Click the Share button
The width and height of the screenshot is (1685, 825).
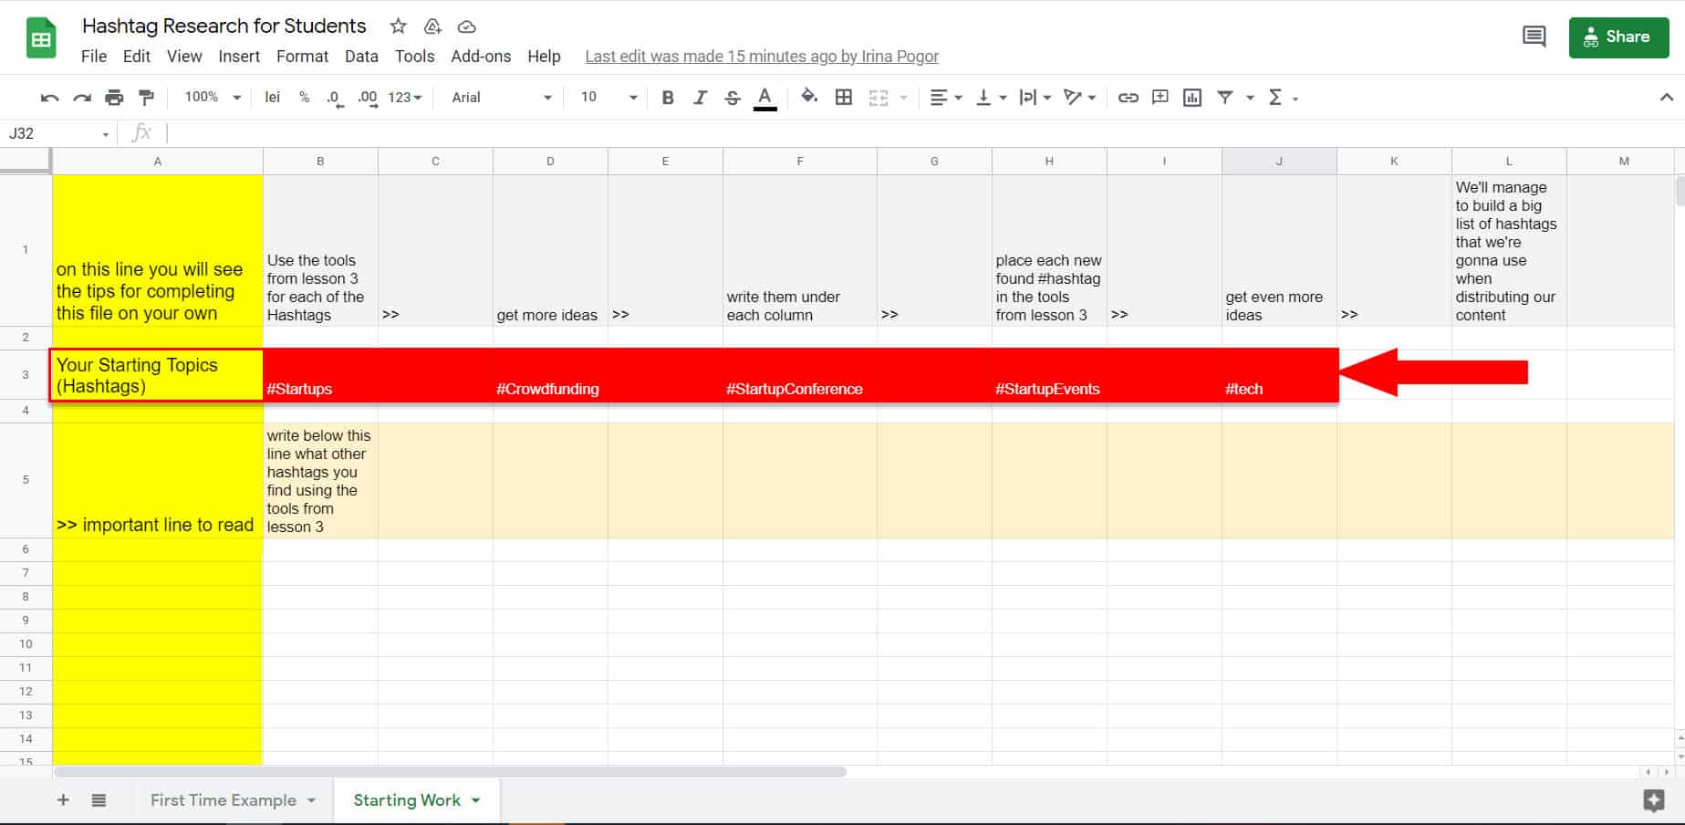pos(1618,37)
